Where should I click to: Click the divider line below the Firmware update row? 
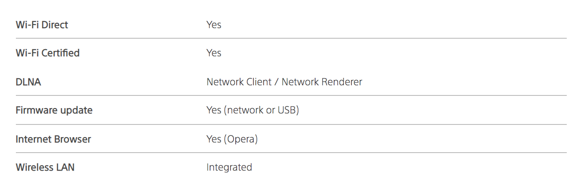[x=291, y=124]
